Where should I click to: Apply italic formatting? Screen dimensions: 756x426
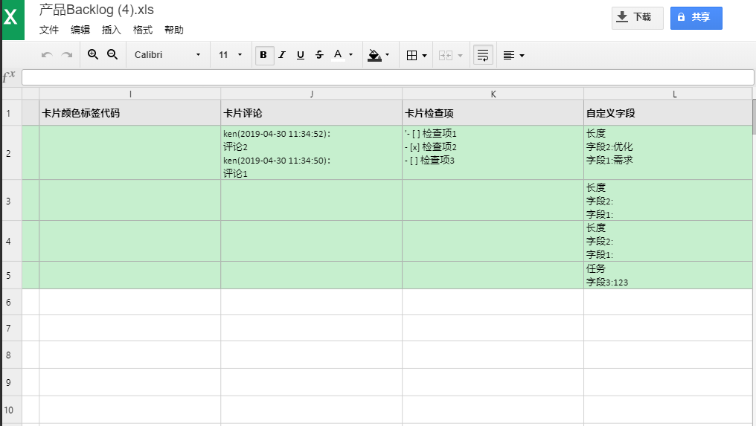[282, 55]
